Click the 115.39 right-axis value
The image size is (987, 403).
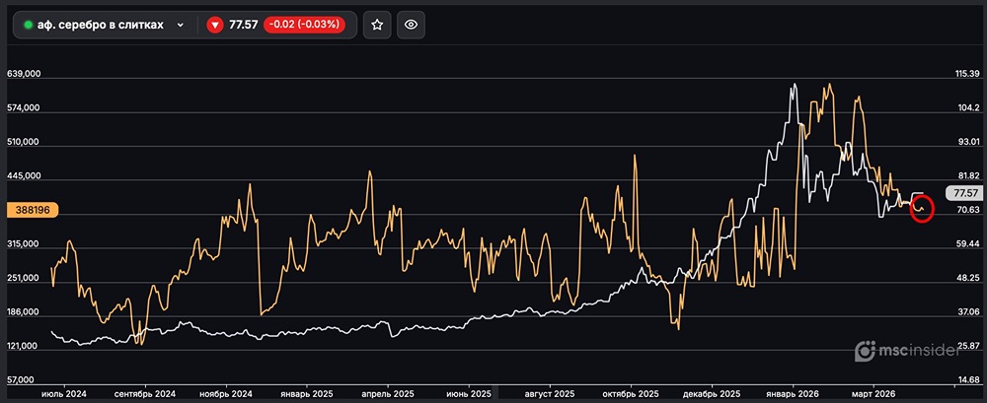pyautogui.click(x=966, y=74)
